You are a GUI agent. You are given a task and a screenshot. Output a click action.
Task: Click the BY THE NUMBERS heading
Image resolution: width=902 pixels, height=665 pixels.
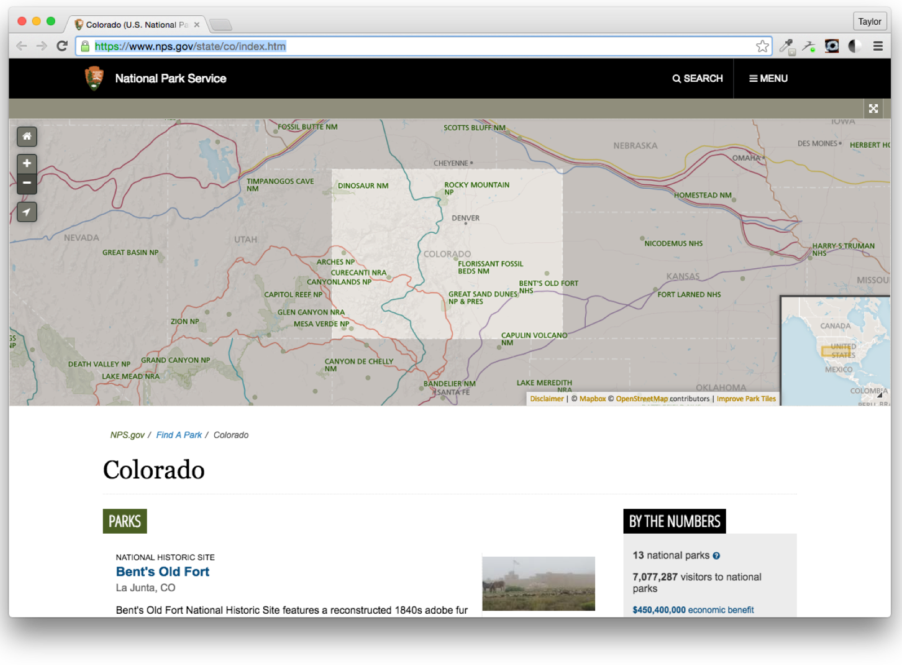tap(674, 521)
